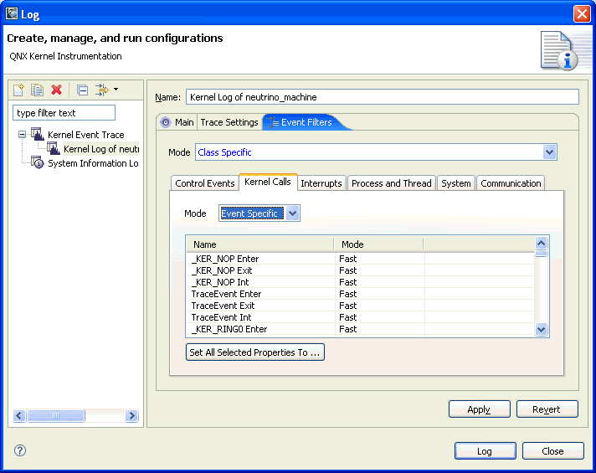Click the Log button
The width and height of the screenshot is (596, 473).
click(485, 451)
